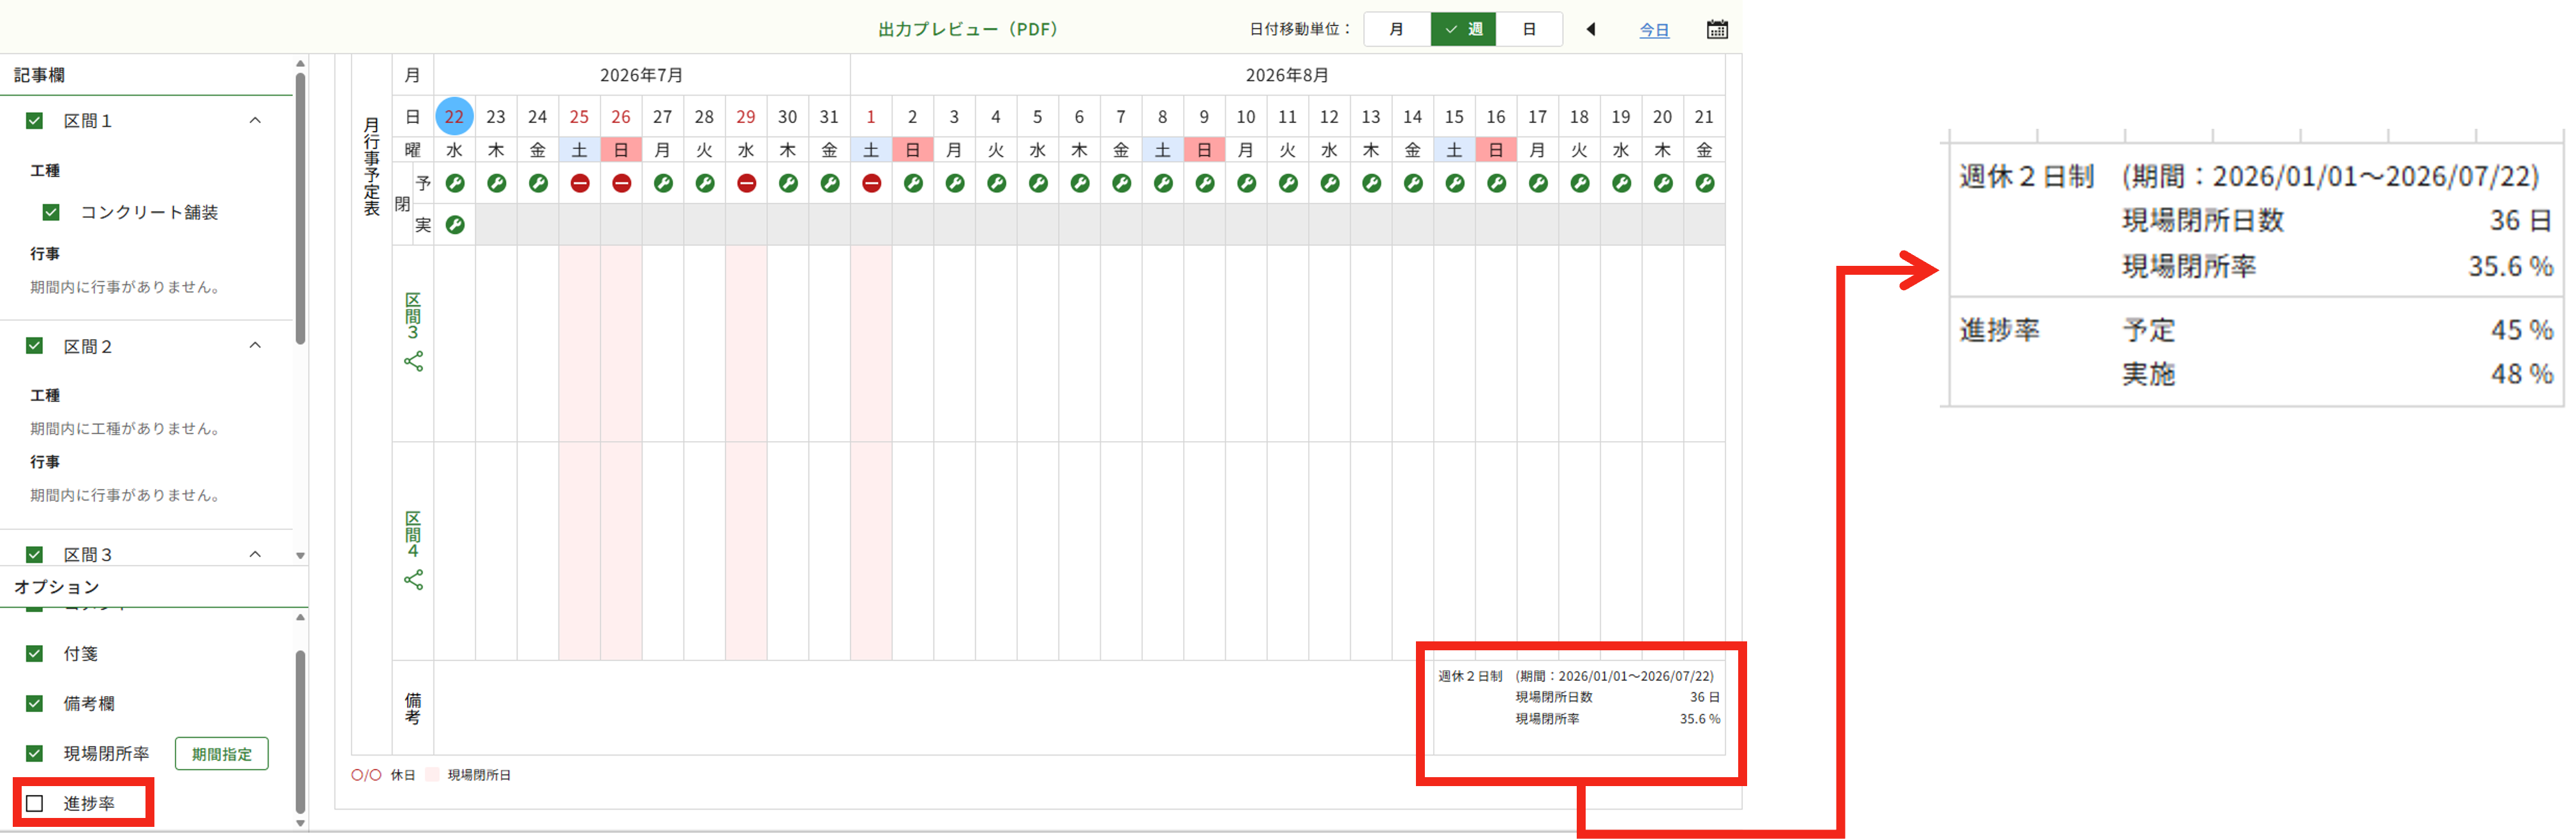
Task: Enable the 進捗率 checkbox
Action: coord(35,803)
